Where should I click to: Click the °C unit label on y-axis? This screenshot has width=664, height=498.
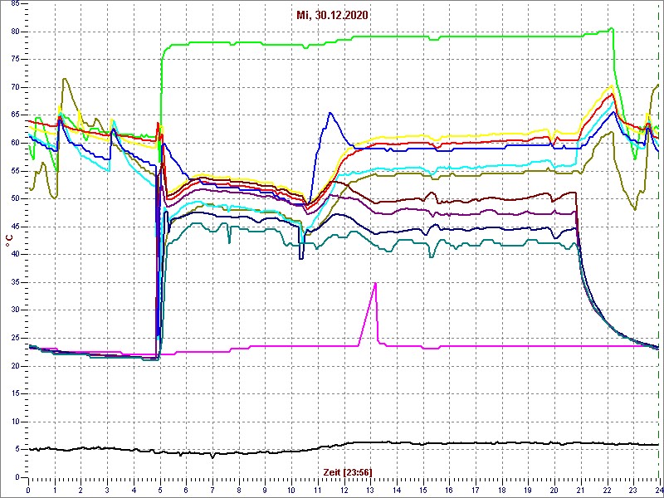click(9, 242)
